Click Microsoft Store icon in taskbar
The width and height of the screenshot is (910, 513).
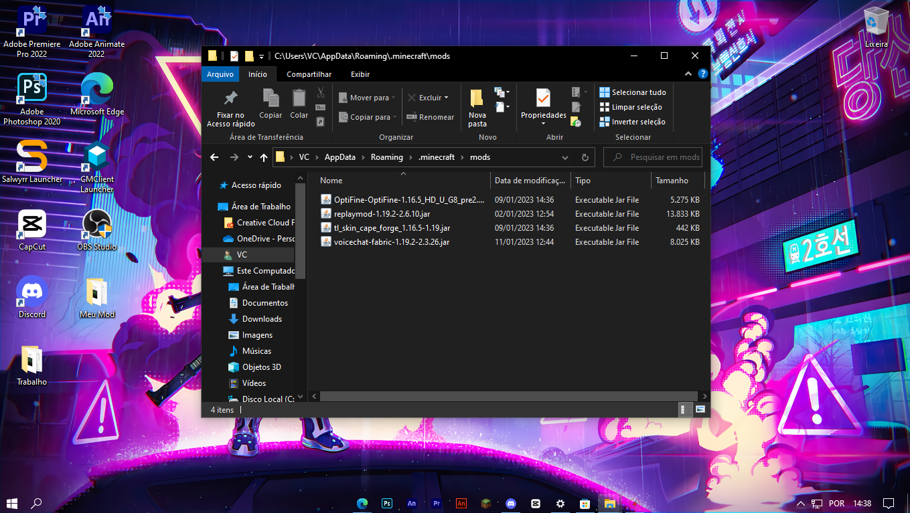585,503
